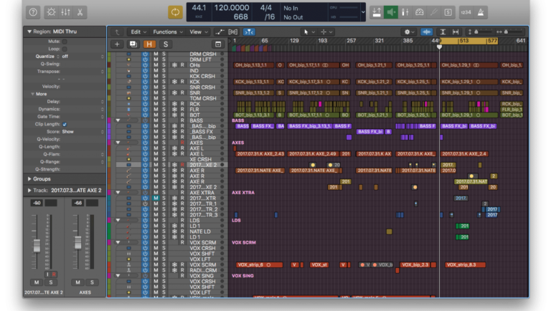Expand the Groups section

[x=29, y=179]
